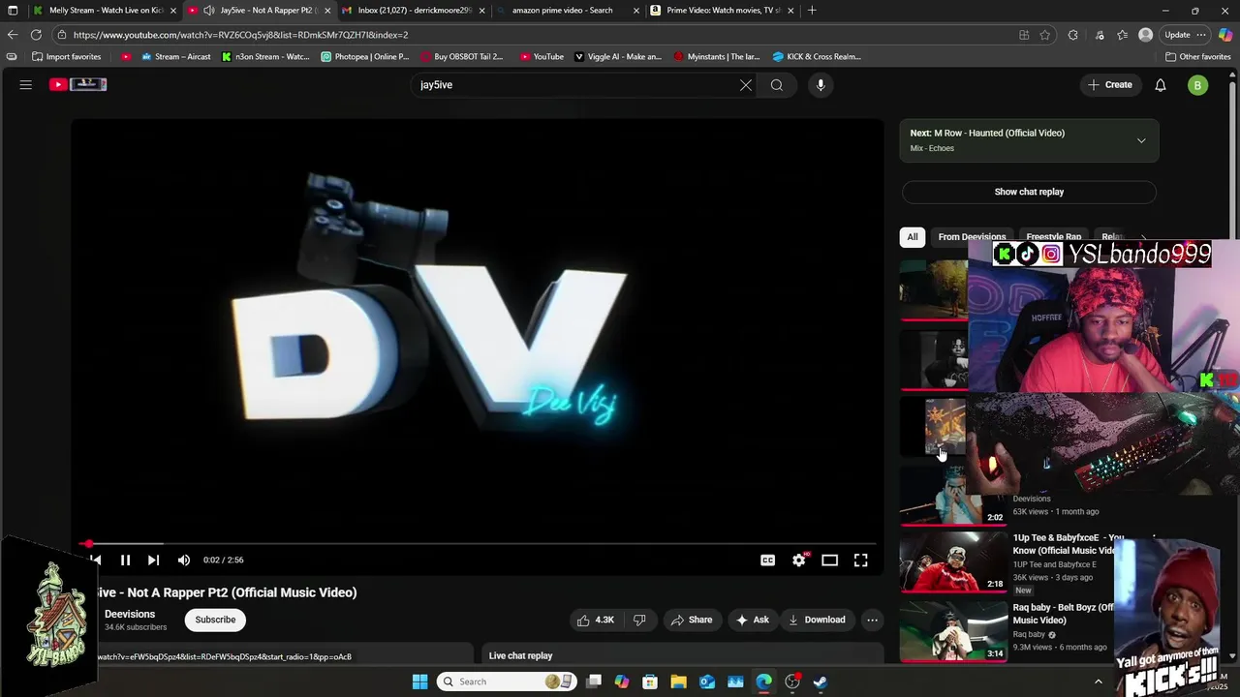Viewport: 1240px width, 697px height.
Task: Click the Create button
Action: (x=1109, y=85)
